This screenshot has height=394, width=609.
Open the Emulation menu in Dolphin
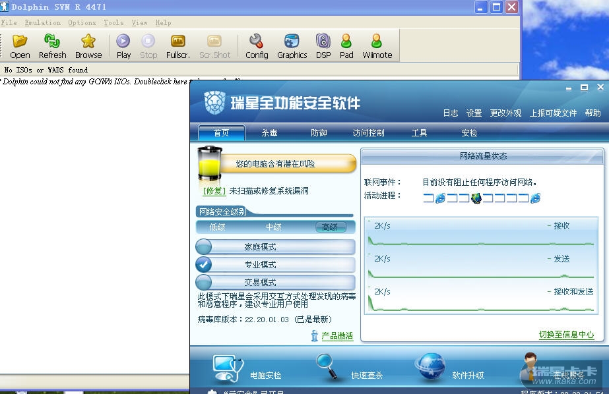43,22
